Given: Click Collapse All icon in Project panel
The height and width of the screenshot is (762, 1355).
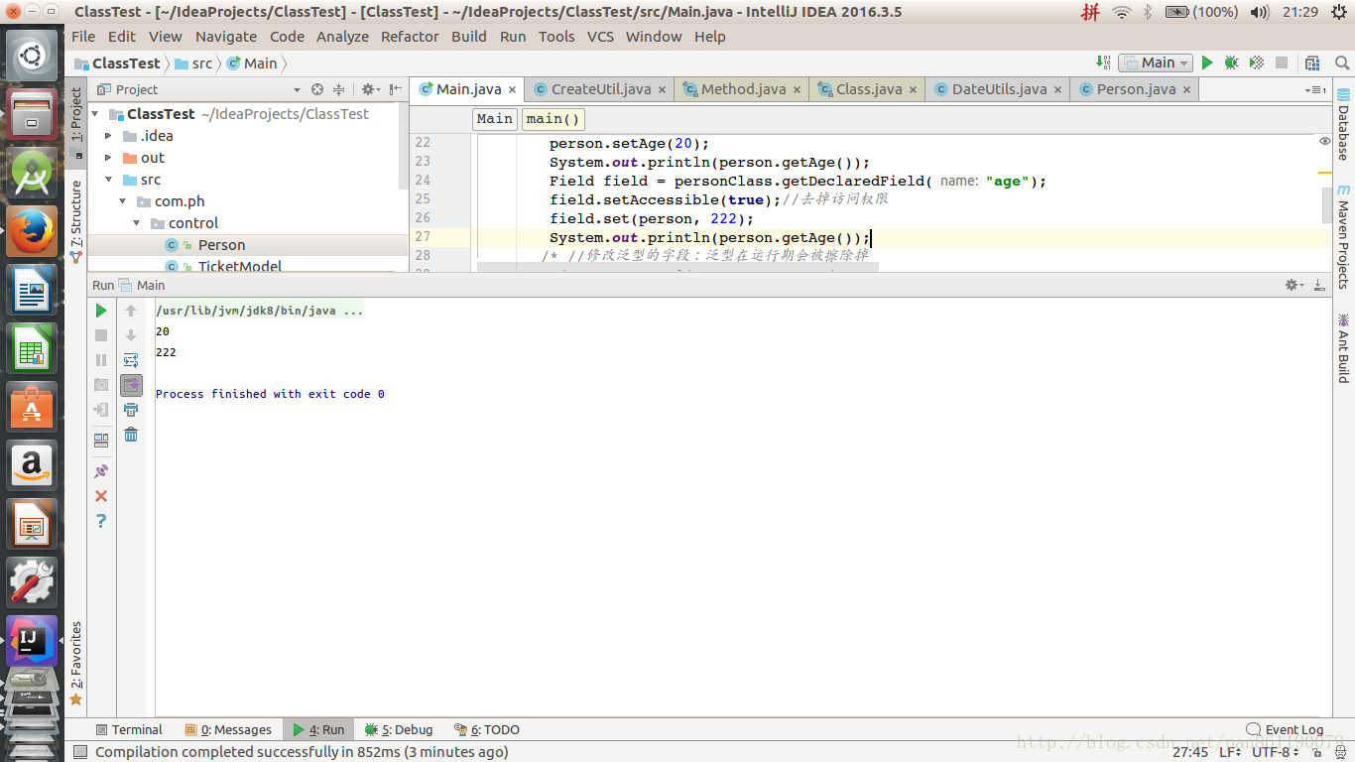Looking at the screenshot, I should point(339,89).
